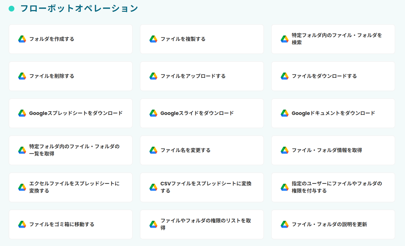
Task: Click teal bullet dot beside フローボットオペレーション heading
Action: point(11,9)
